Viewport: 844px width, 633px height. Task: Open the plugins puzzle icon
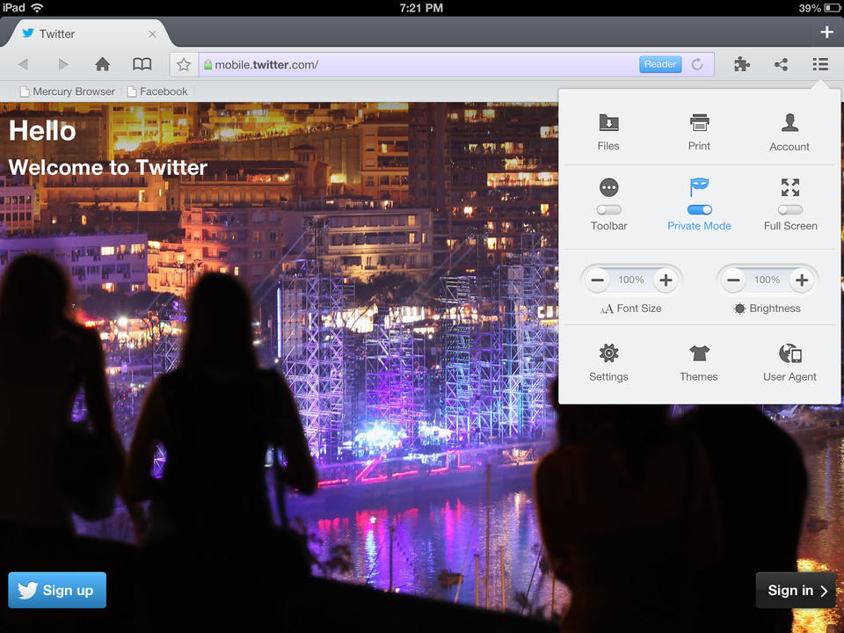(x=742, y=64)
